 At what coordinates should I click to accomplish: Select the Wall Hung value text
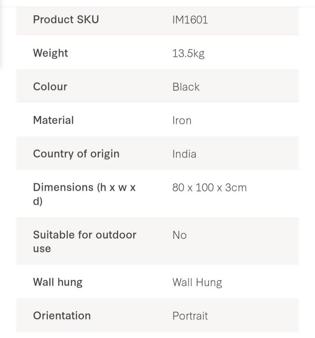(x=197, y=283)
